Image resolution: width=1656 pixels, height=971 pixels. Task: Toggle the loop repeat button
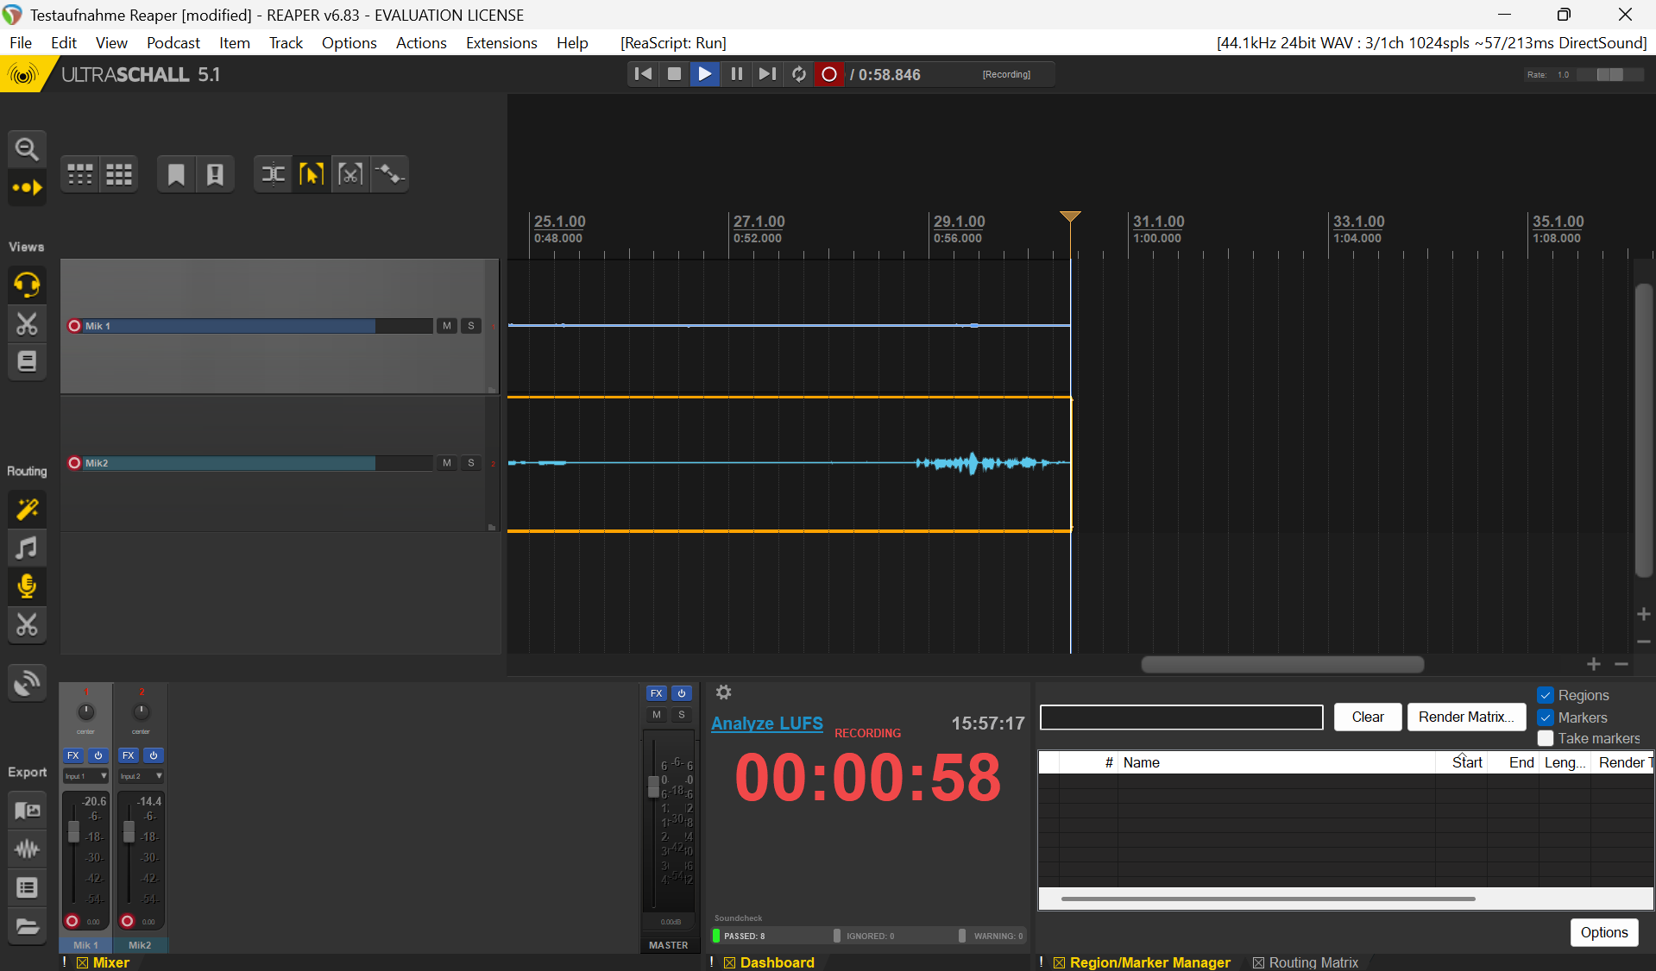(x=798, y=74)
